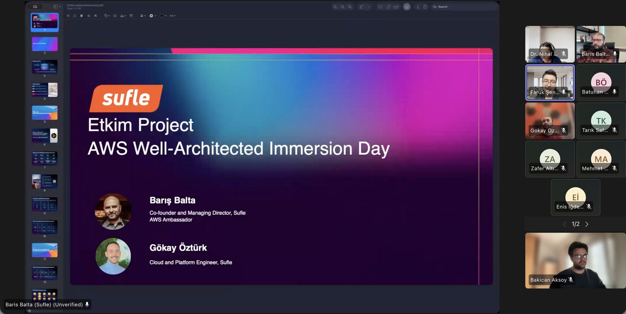Click the text box markup tool
Screen dimensions: 626x314
(x=115, y=16)
